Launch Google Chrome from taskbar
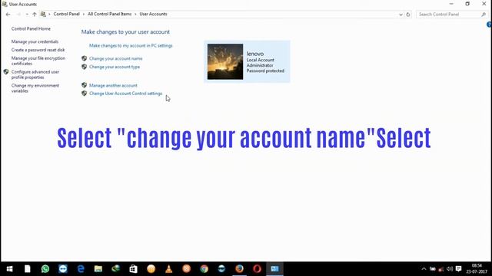Image resolution: width=492 pixels, height=276 pixels. [x=204, y=269]
